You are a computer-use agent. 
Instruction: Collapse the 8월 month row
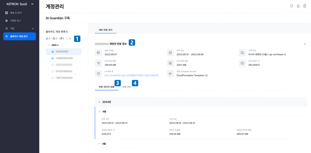[x=100, y=112]
